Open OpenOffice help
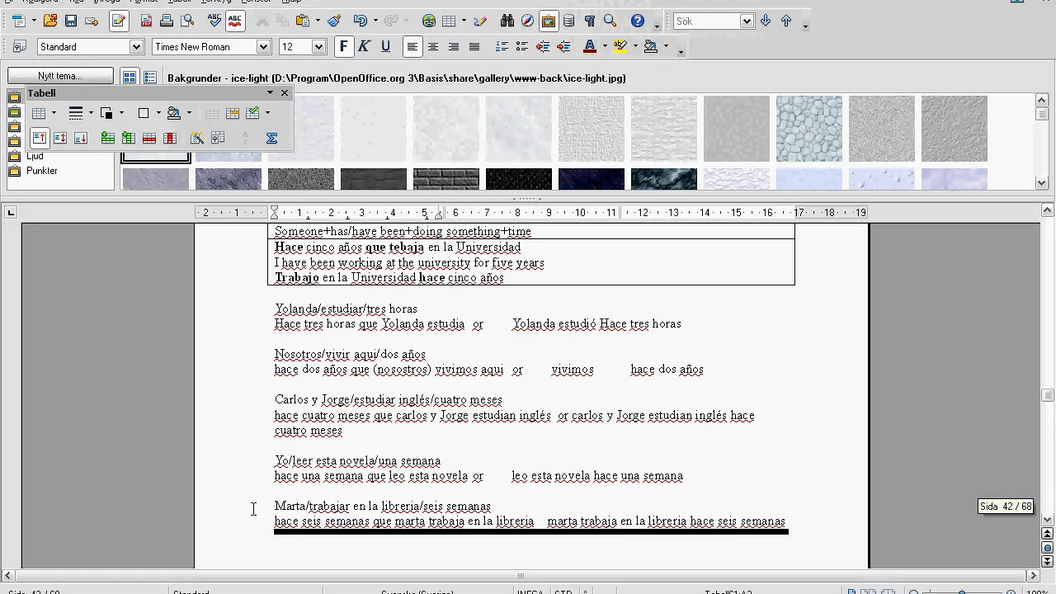 coord(638,21)
